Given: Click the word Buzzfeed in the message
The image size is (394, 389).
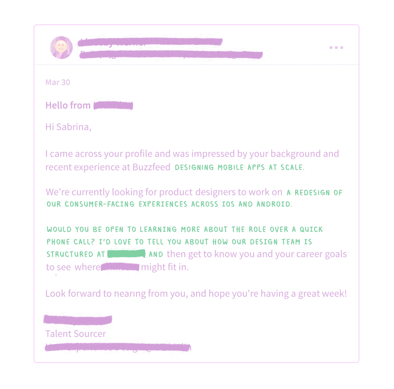Looking at the screenshot, I should (151, 167).
